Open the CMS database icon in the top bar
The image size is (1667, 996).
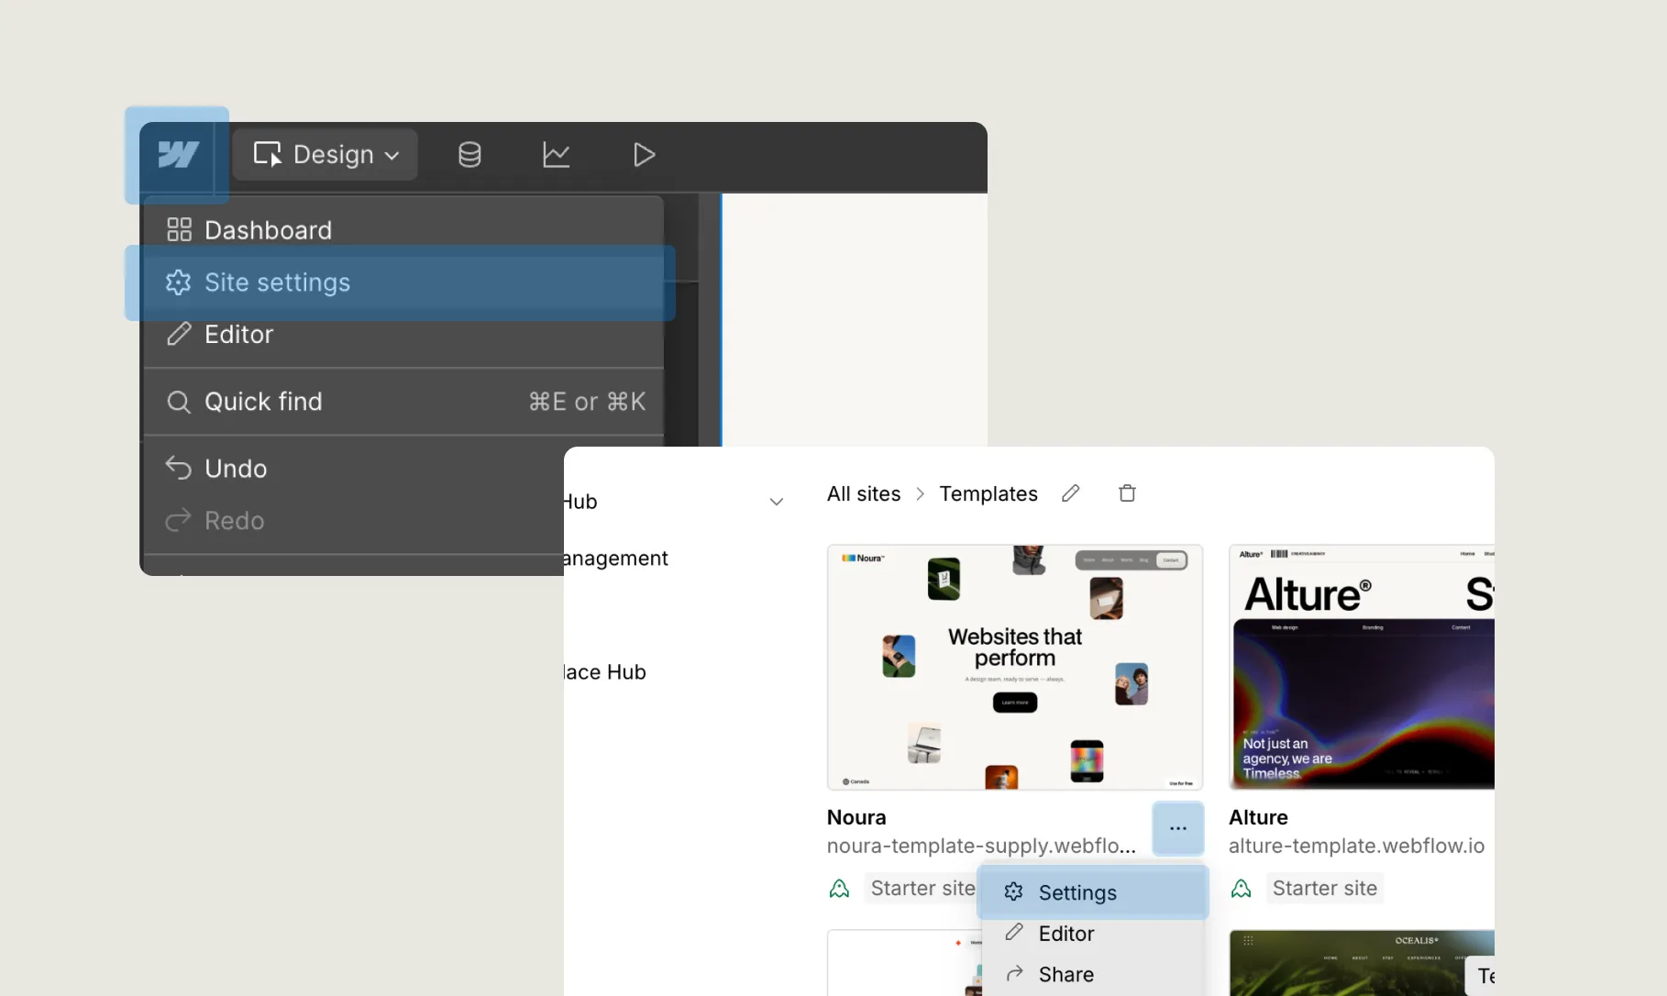click(469, 154)
